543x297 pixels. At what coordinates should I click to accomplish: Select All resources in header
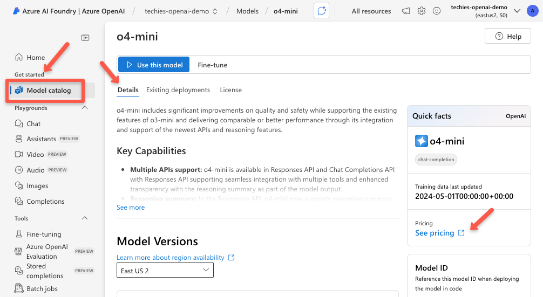(x=371, y=11)
